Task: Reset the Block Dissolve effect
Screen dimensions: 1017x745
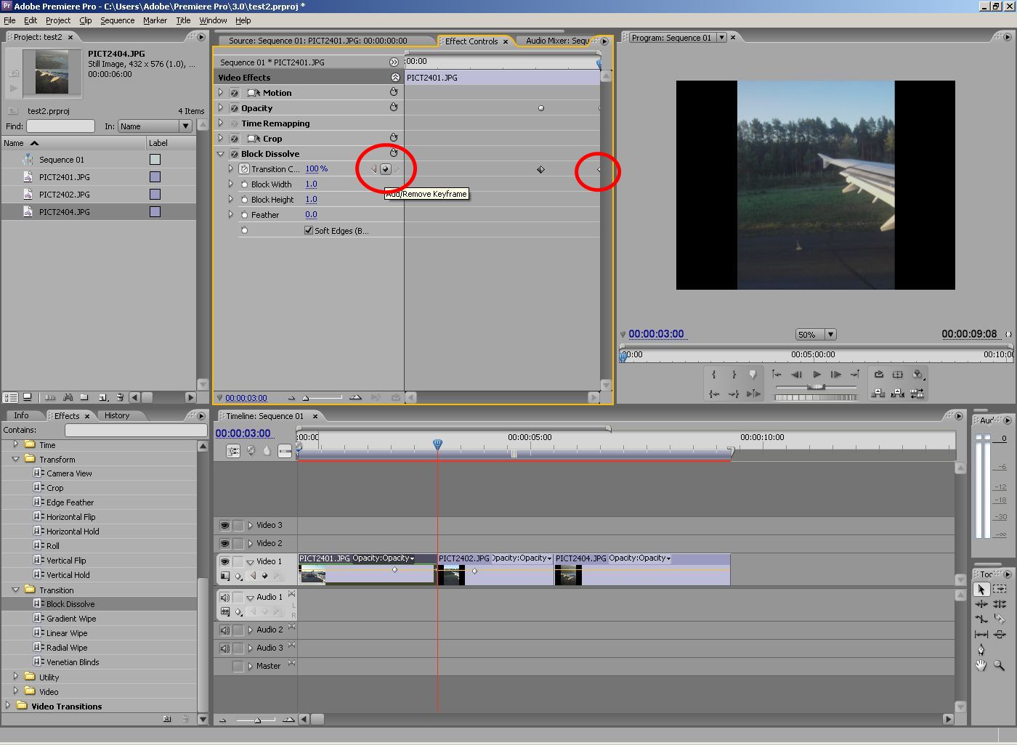Action: point(394,153)
